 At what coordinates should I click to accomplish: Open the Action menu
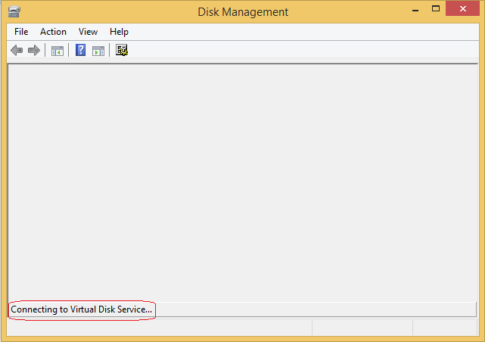click(x=53, y=32)
